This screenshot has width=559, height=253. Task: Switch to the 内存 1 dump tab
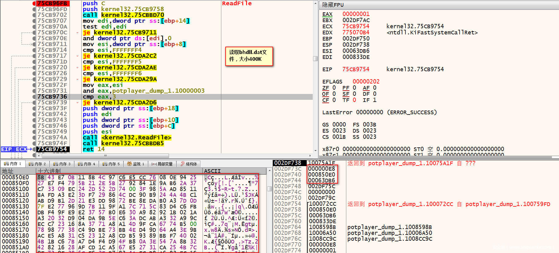coord(13,164)
